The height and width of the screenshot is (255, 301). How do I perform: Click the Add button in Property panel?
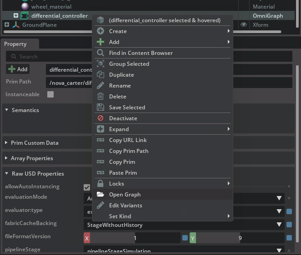tap(18, 69)
